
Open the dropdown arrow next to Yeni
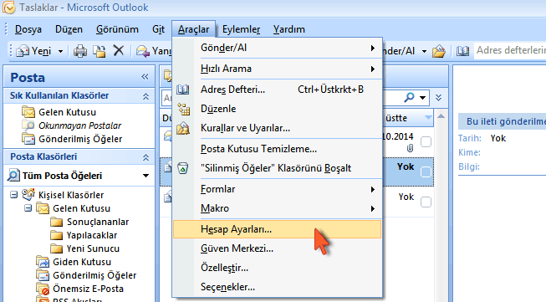tap(60, 51)
